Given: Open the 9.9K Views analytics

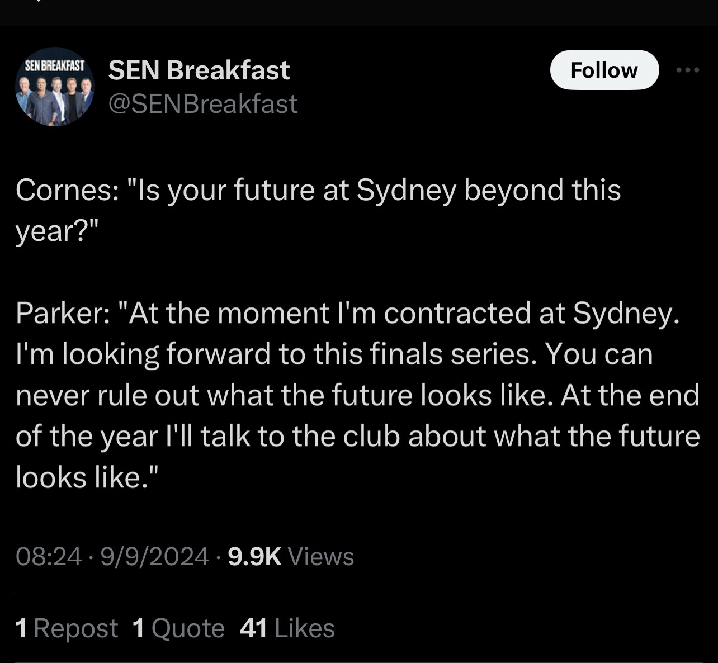Looking at the screenshot, I should [291, 556].
